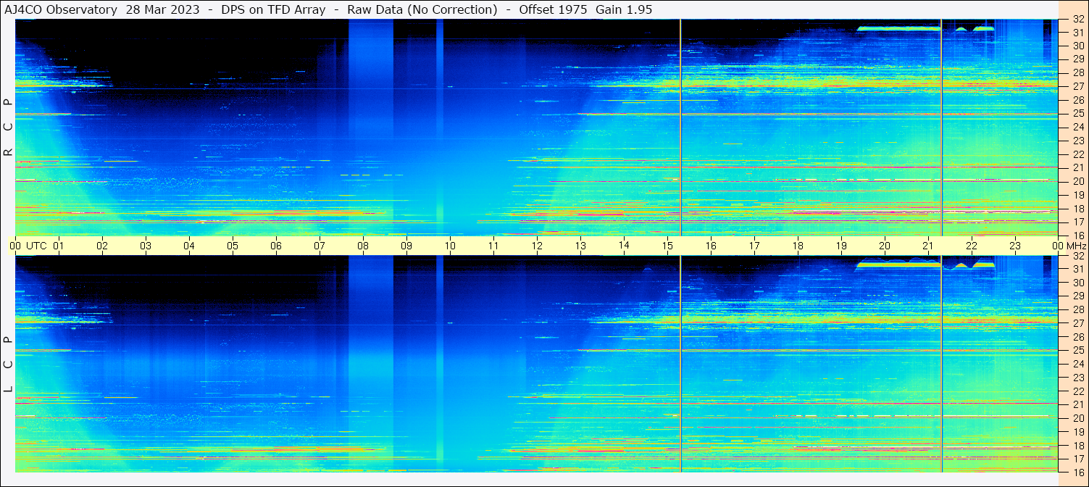Select the 16 MHz label on the RCP scale
This screenshot has height=487, width=1089.
(x=1078, y=236)
